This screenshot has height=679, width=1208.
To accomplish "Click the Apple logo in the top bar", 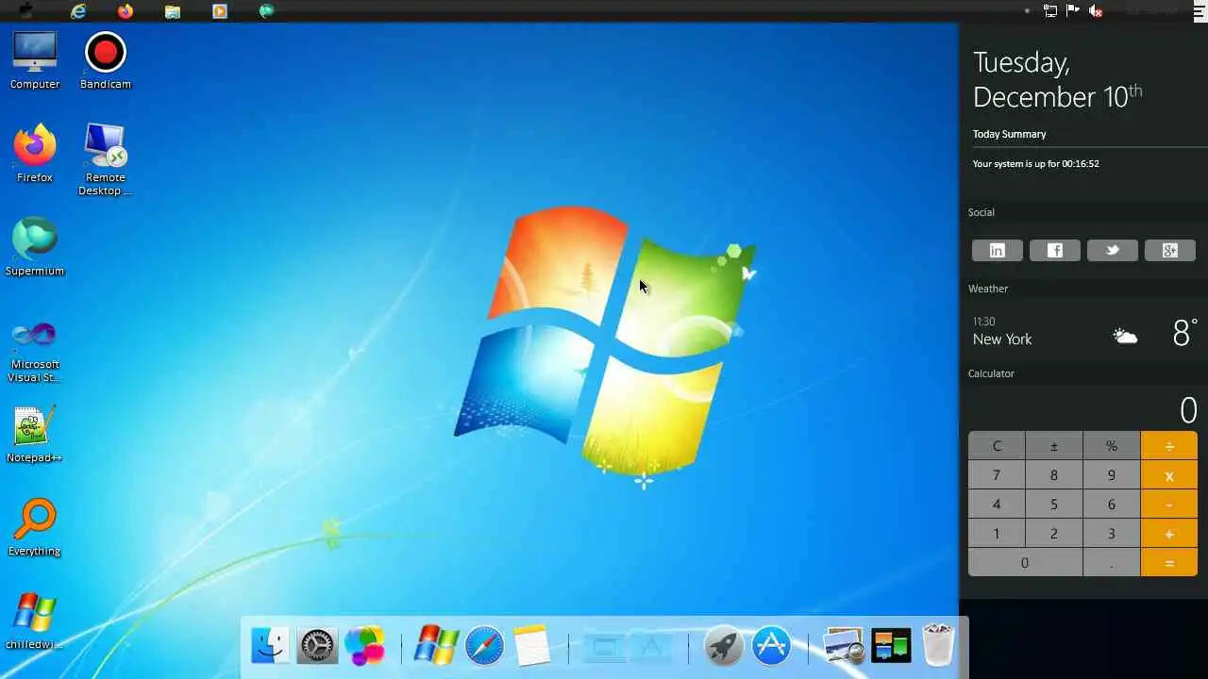I will (x=25, y=11).
